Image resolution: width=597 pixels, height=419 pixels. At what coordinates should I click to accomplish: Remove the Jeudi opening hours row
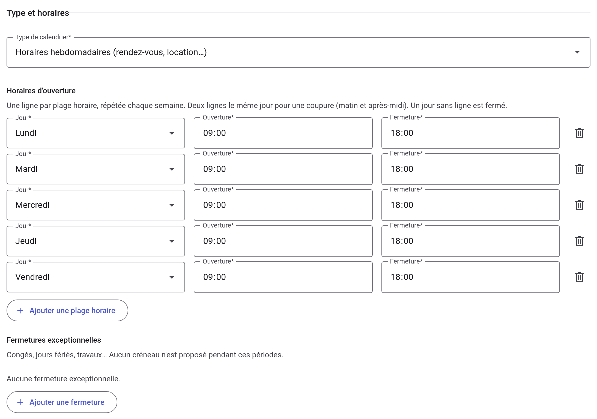579,241
